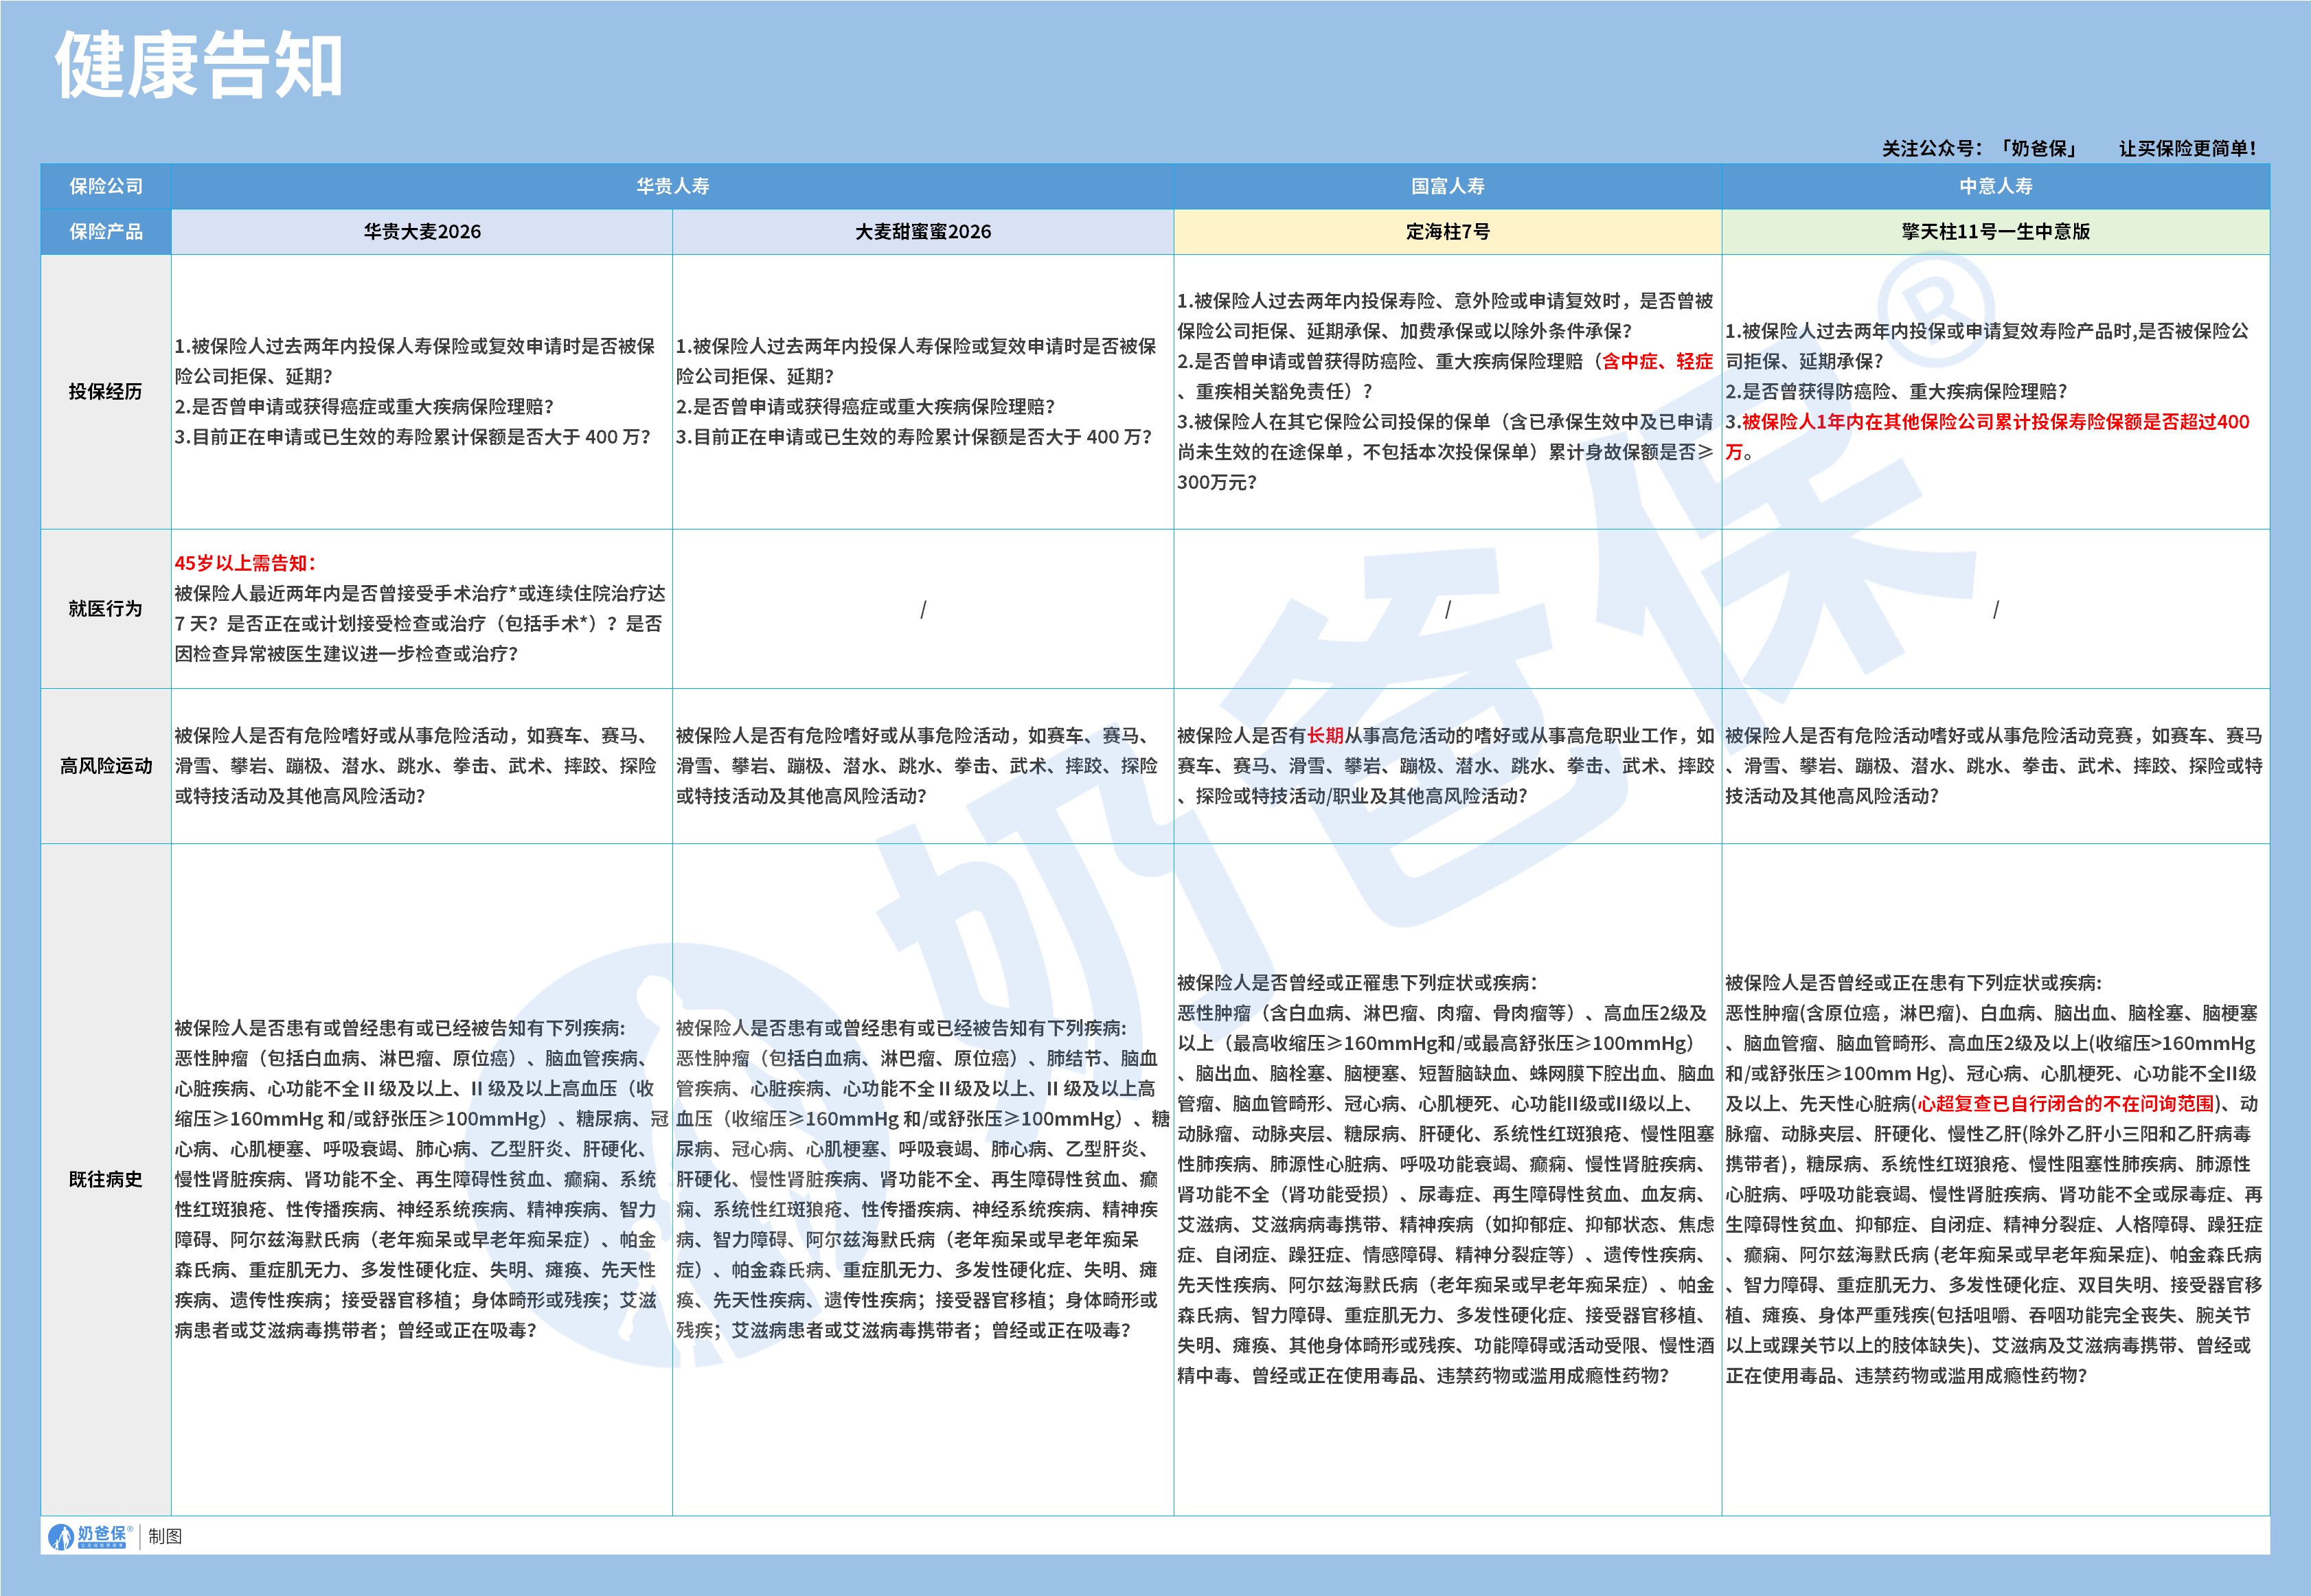Select the 华贵人寿 company header

pyautogui.click(x=672, y=186)
